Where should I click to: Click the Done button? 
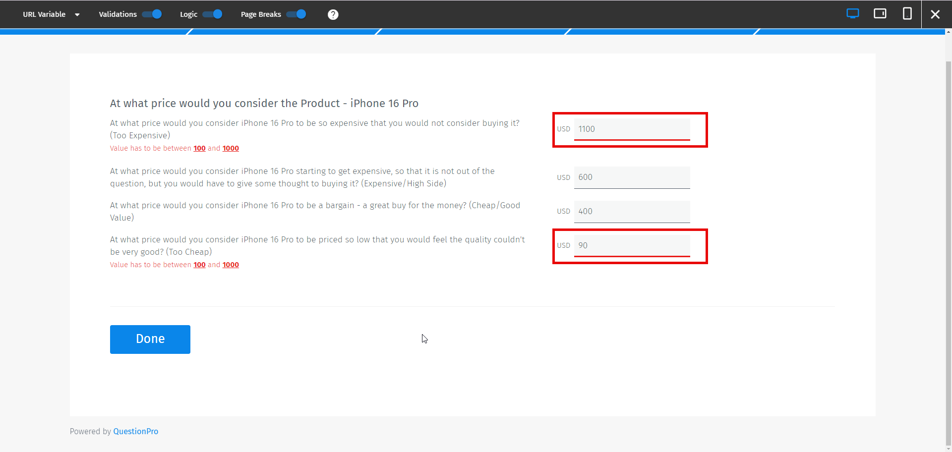point(150,339)
